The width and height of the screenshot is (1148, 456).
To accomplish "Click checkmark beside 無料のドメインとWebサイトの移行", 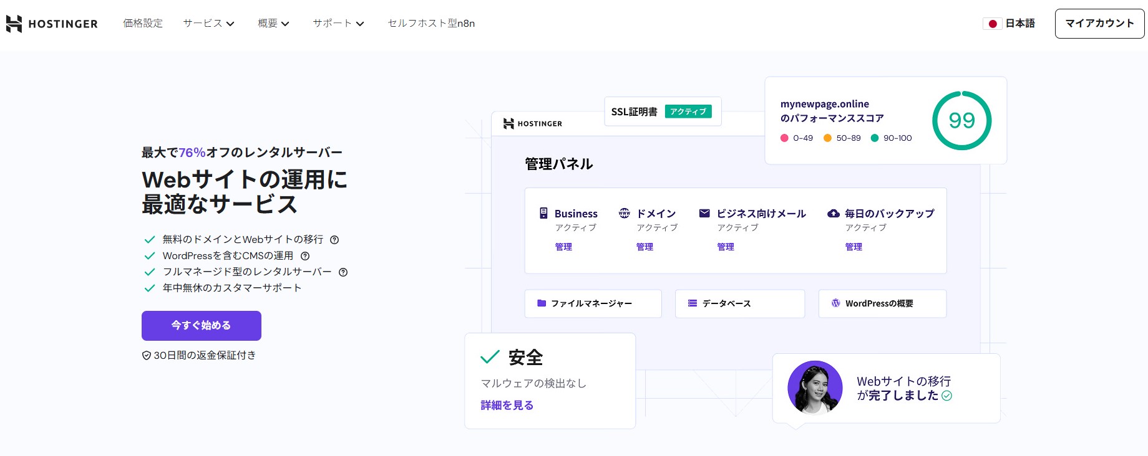I will click(150, 240).
